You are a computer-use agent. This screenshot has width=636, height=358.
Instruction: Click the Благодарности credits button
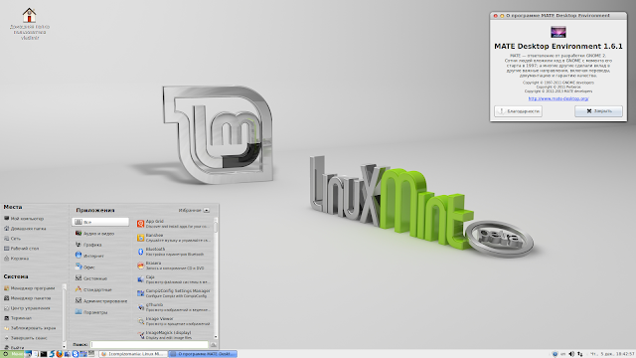(518, 111)
